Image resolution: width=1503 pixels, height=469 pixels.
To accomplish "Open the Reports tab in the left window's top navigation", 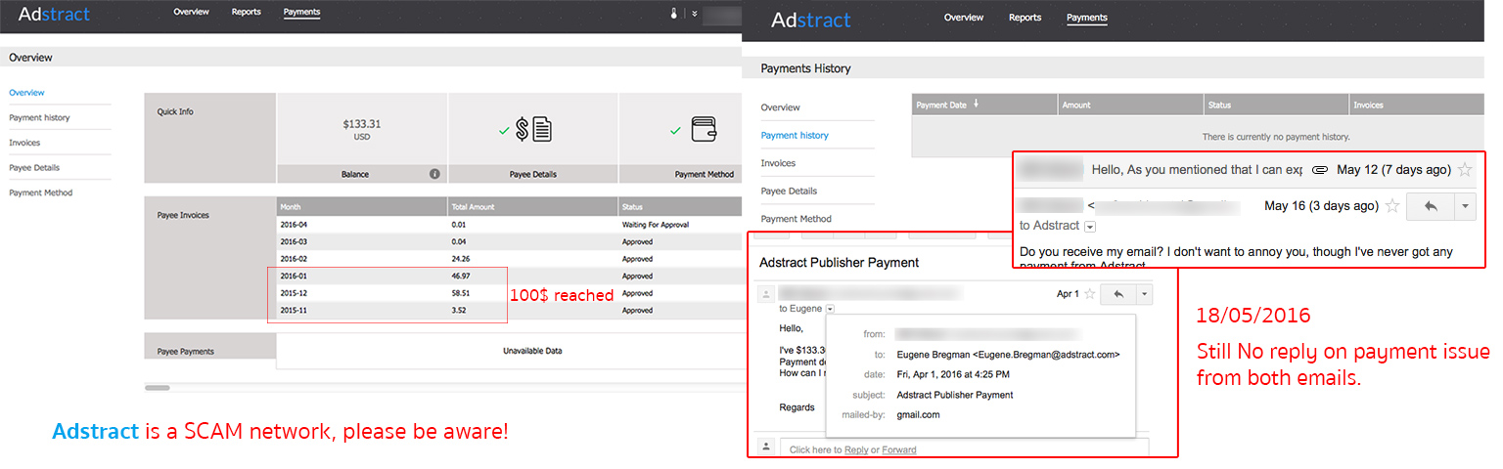I will coord(246,13).
